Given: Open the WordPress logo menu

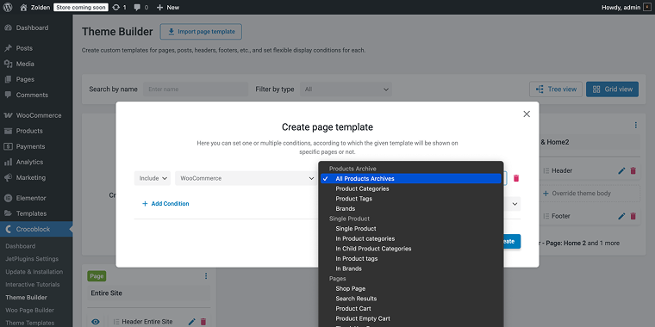Looking at the screenshot, I should [x=8, y=7].
